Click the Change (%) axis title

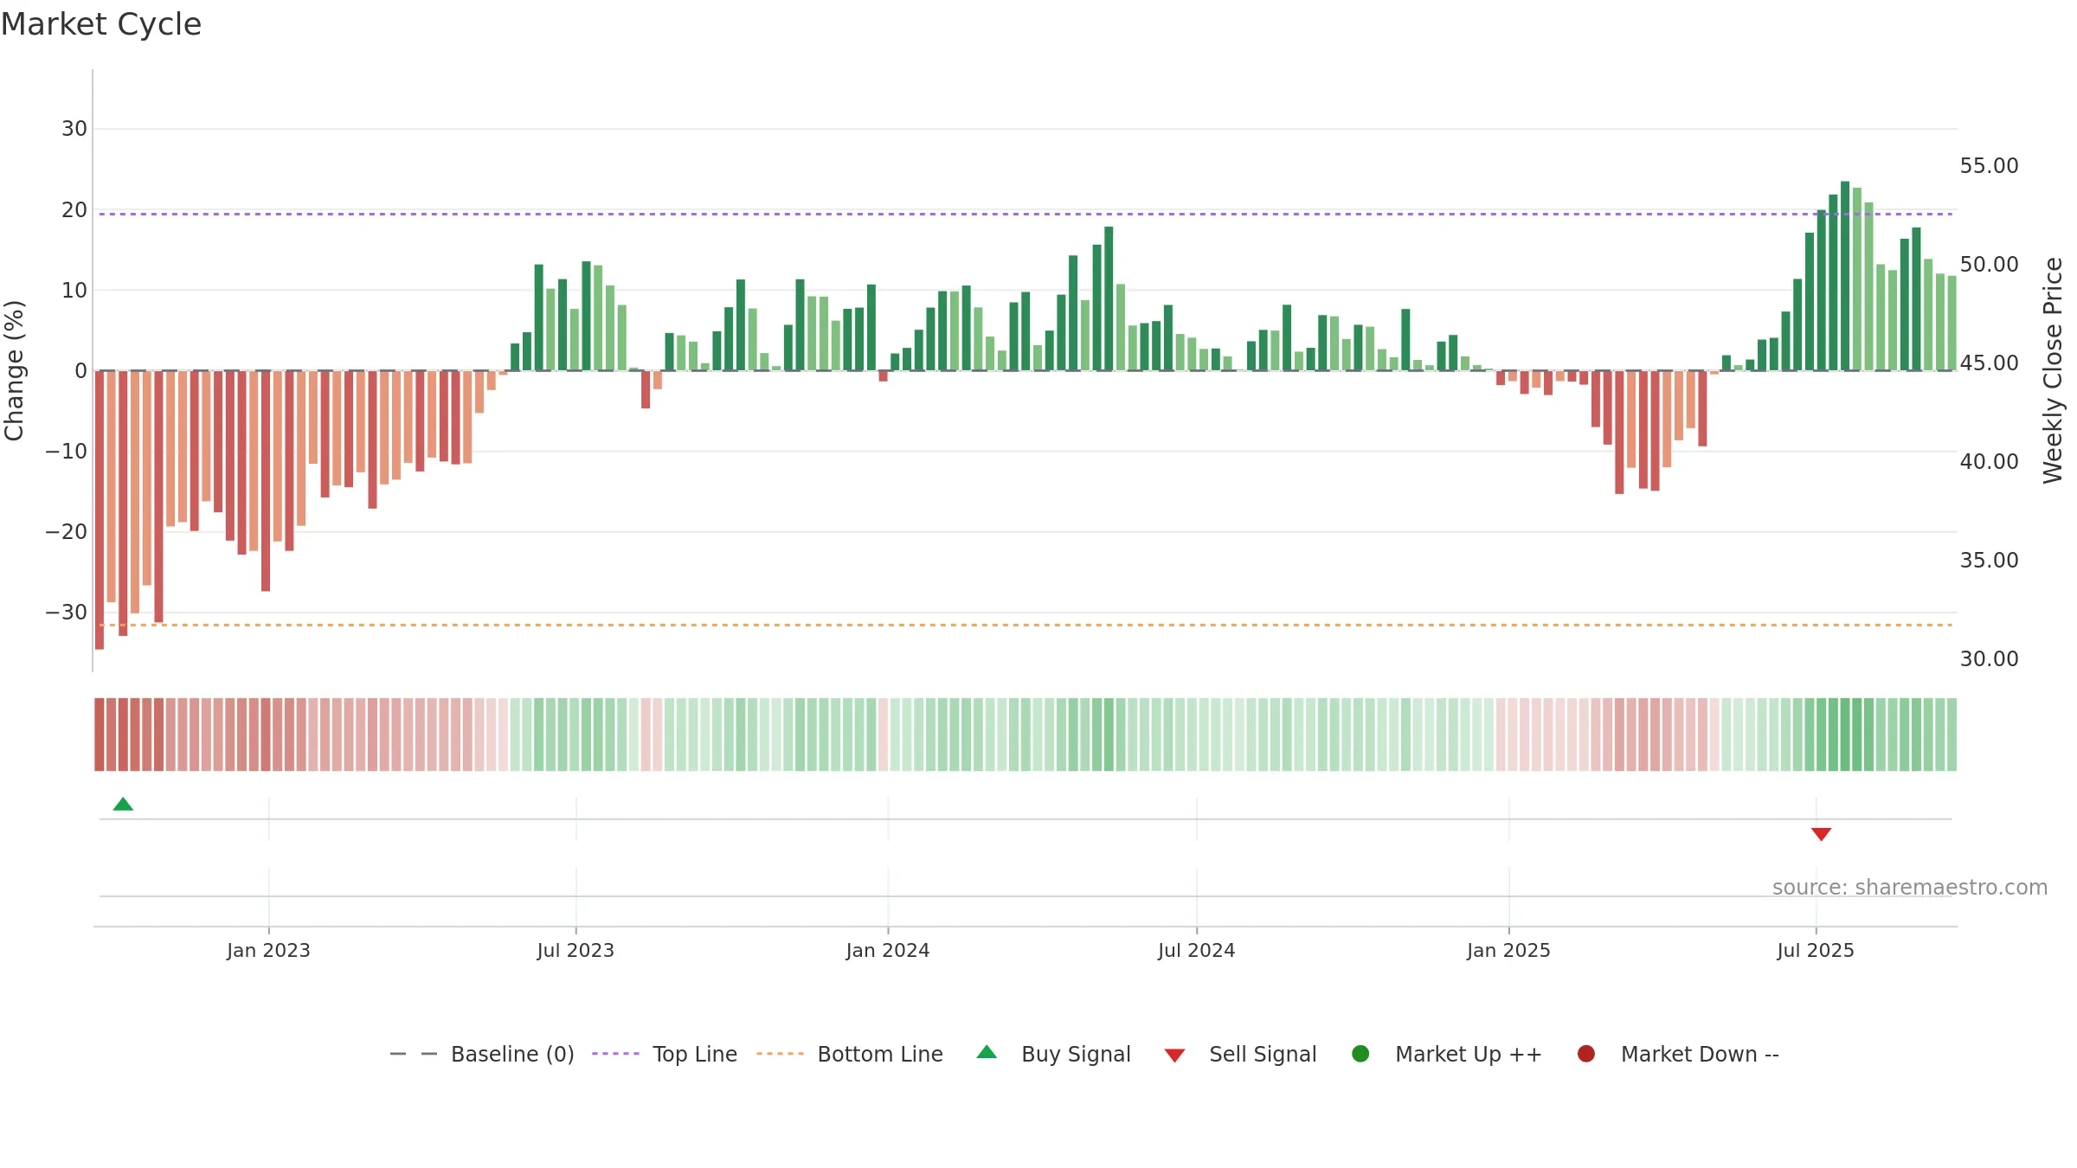click(x=14, y=370)
